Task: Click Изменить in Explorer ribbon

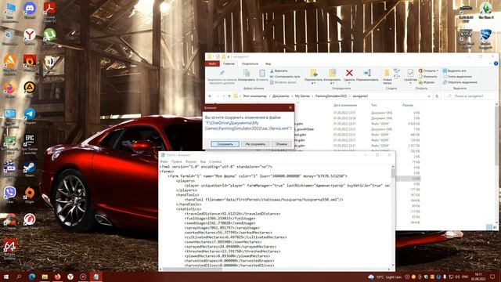Action: coord(428,77)
